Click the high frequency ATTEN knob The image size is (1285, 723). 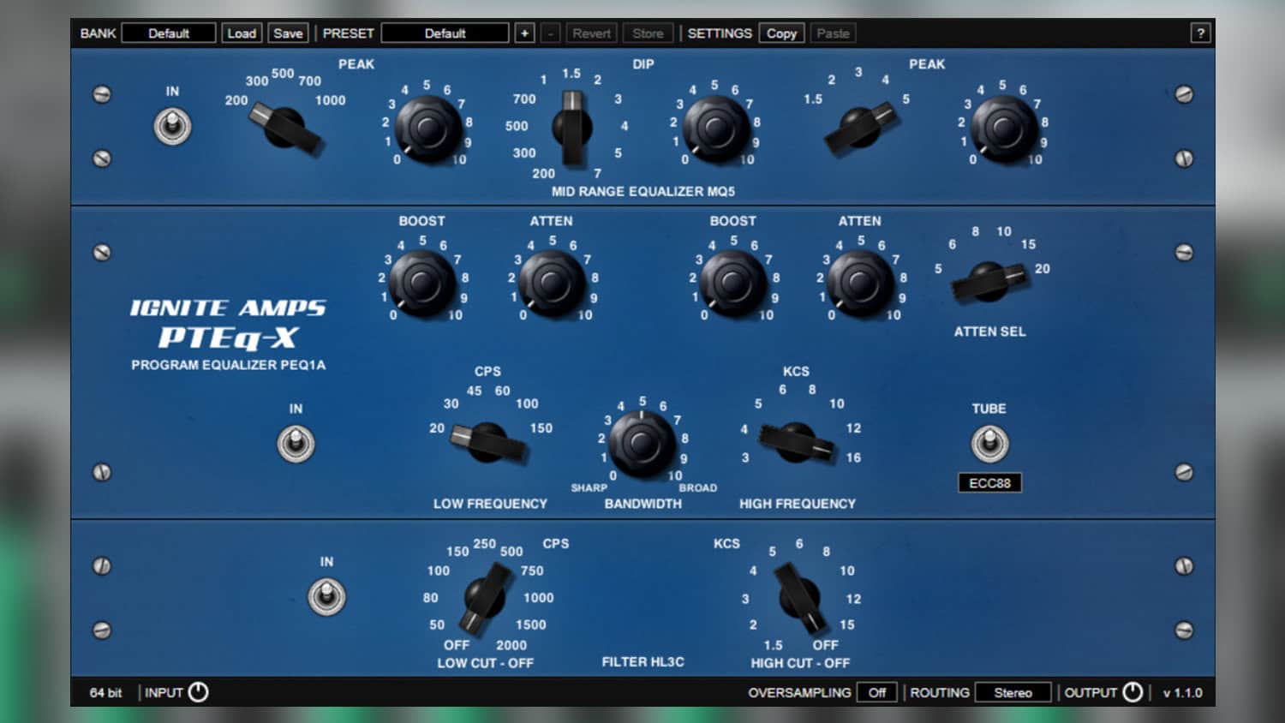pyautogui.click(x=860, y=284)
